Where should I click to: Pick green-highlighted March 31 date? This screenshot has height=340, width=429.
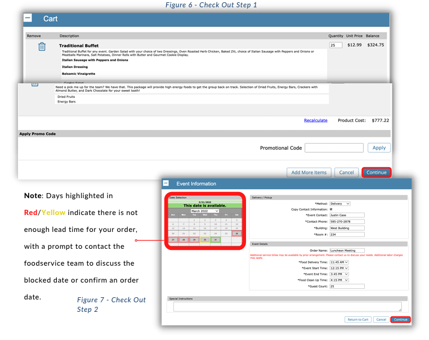click(x=215, y=240)
